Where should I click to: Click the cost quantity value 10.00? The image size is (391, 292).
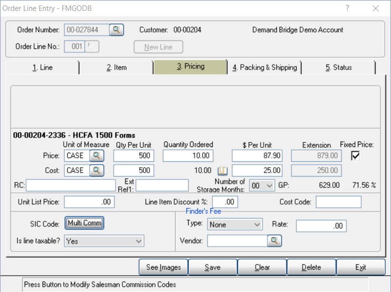coord(203,171)
